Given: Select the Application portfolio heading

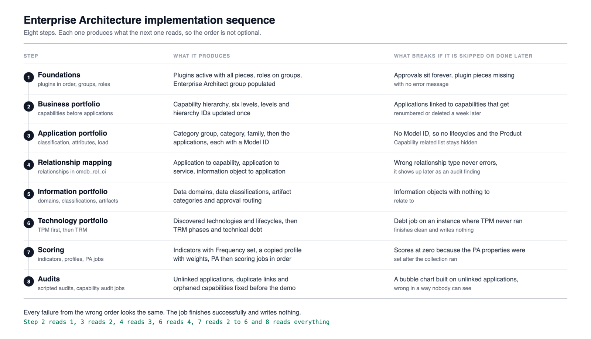Looking at the screenshot, I should pos(72,133).
